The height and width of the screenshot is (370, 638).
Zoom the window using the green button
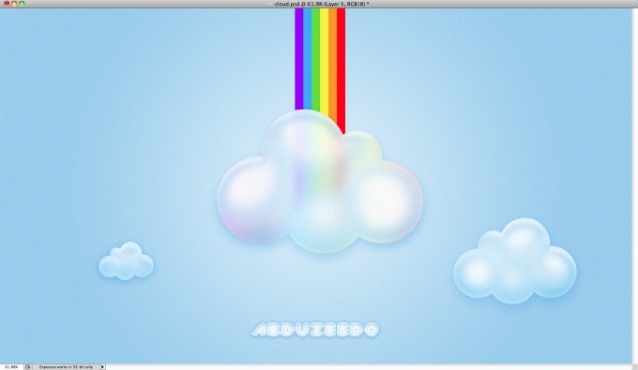click(22, 3)
